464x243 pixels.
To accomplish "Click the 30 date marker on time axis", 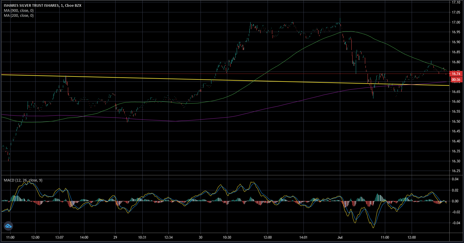I will click(201, 237).
